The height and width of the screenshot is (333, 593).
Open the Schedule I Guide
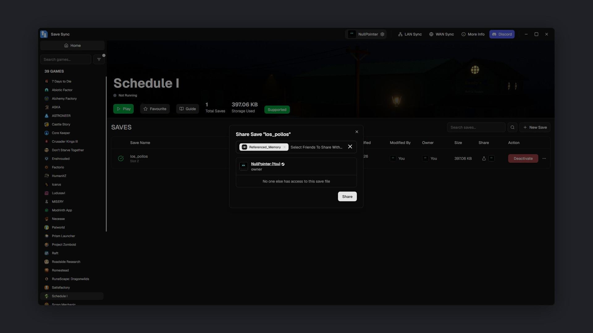187,109
